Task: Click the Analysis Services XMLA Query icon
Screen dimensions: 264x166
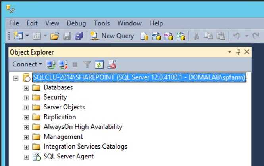Action: click(181, 36)
